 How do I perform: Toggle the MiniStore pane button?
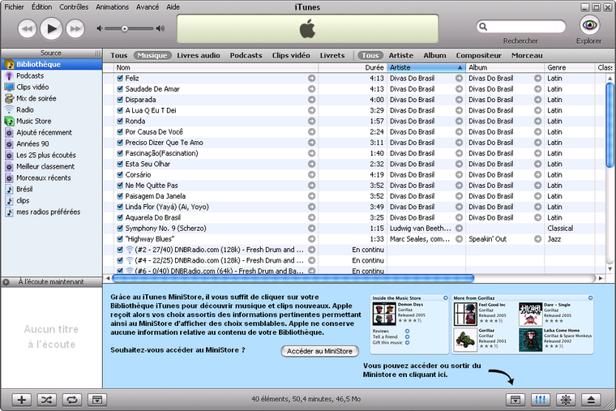515,400
